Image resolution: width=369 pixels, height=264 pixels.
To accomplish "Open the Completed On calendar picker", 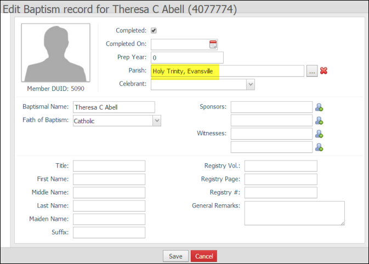I will click(213, 44).
